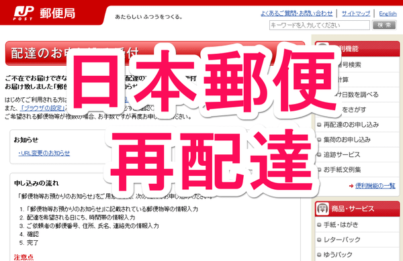
Task: Select お手紙文例集 in sidebar
Action: click(342, 170)
